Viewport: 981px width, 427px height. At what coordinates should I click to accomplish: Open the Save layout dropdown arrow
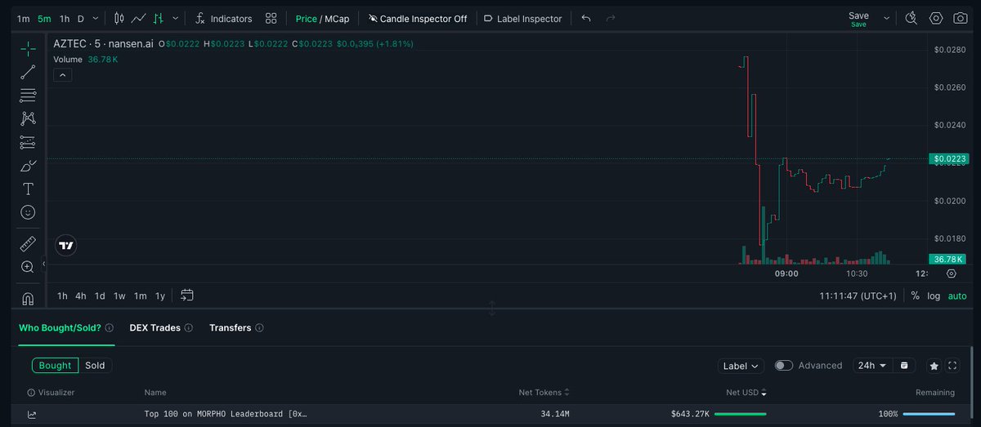tap(886, 17)
